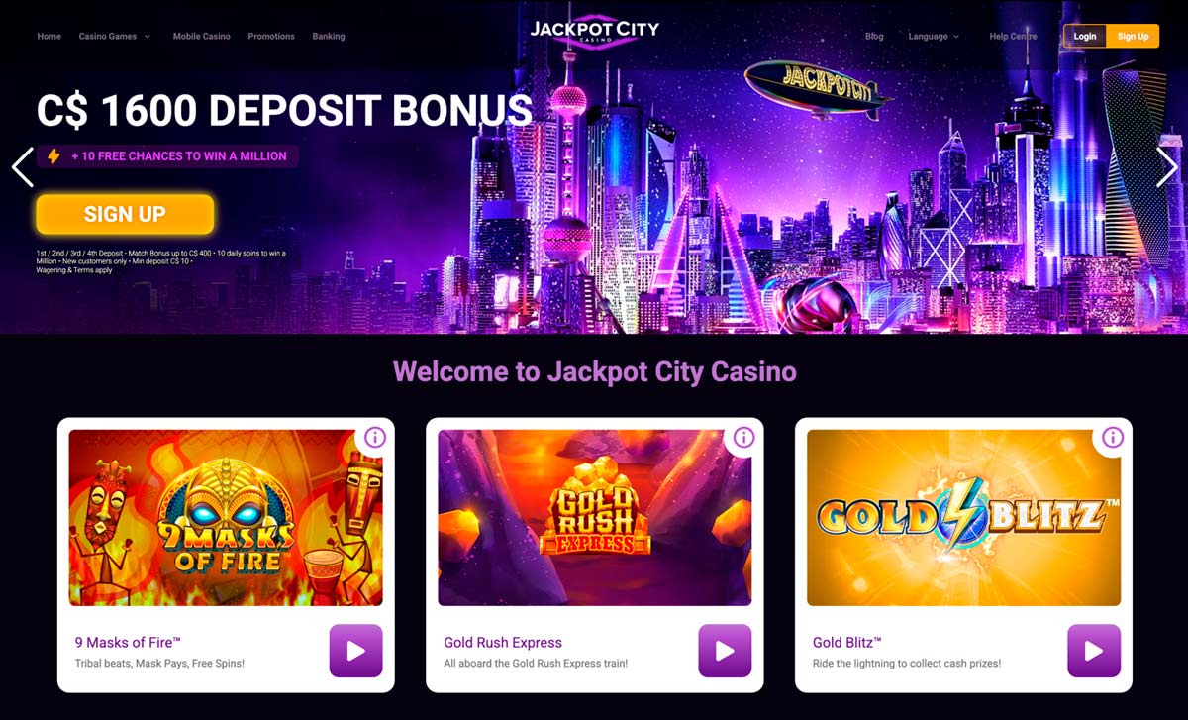The width and height of the screenshot is (1188, 720).
Task: Click the Login button
Action: (1085, 37)
